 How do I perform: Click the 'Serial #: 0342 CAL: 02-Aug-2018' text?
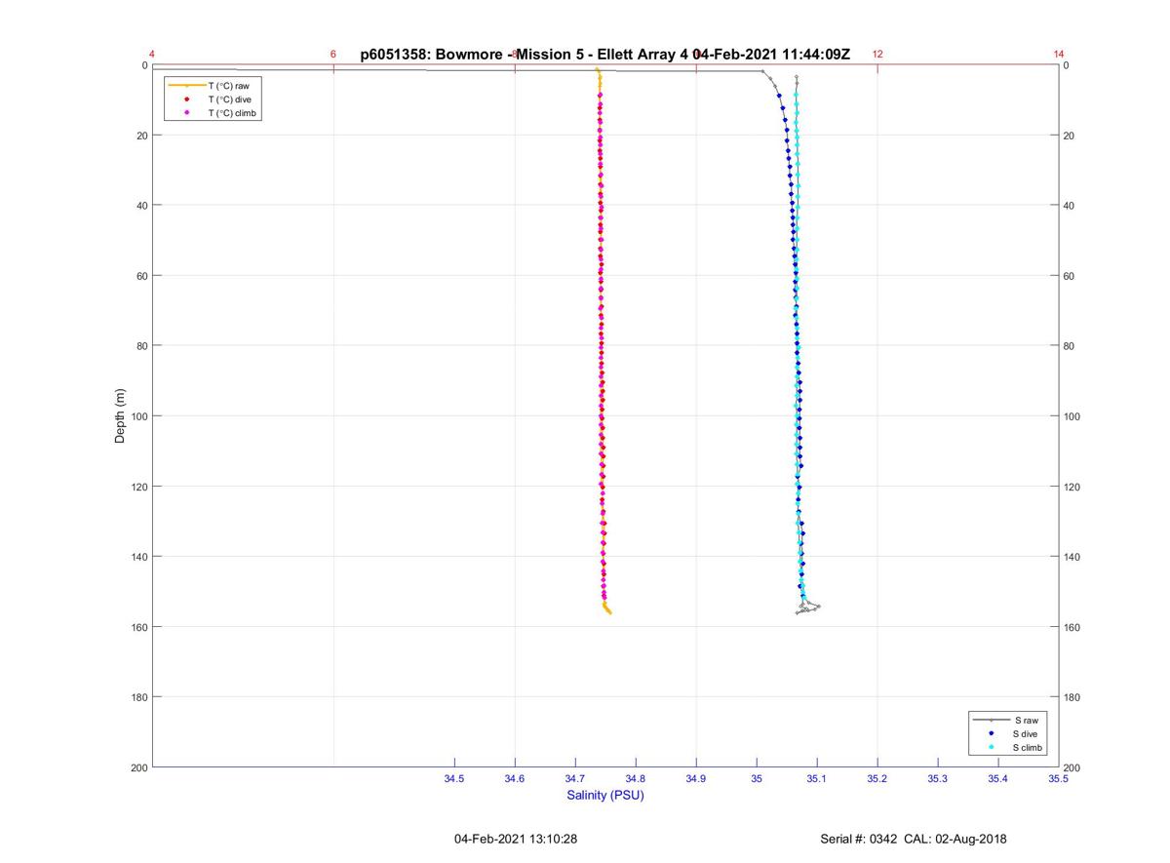click(x=914, y=839)
